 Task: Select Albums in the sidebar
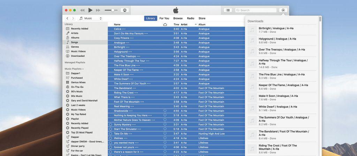coord(85,38)
